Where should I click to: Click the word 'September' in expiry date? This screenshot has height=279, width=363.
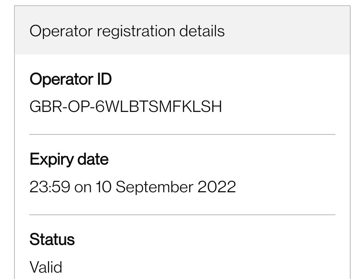pos(154,187)
